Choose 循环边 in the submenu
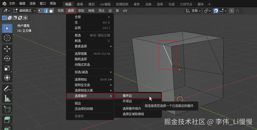Viewport: 257px width, 130px height. pyautogui.click(x=138, y=96)
